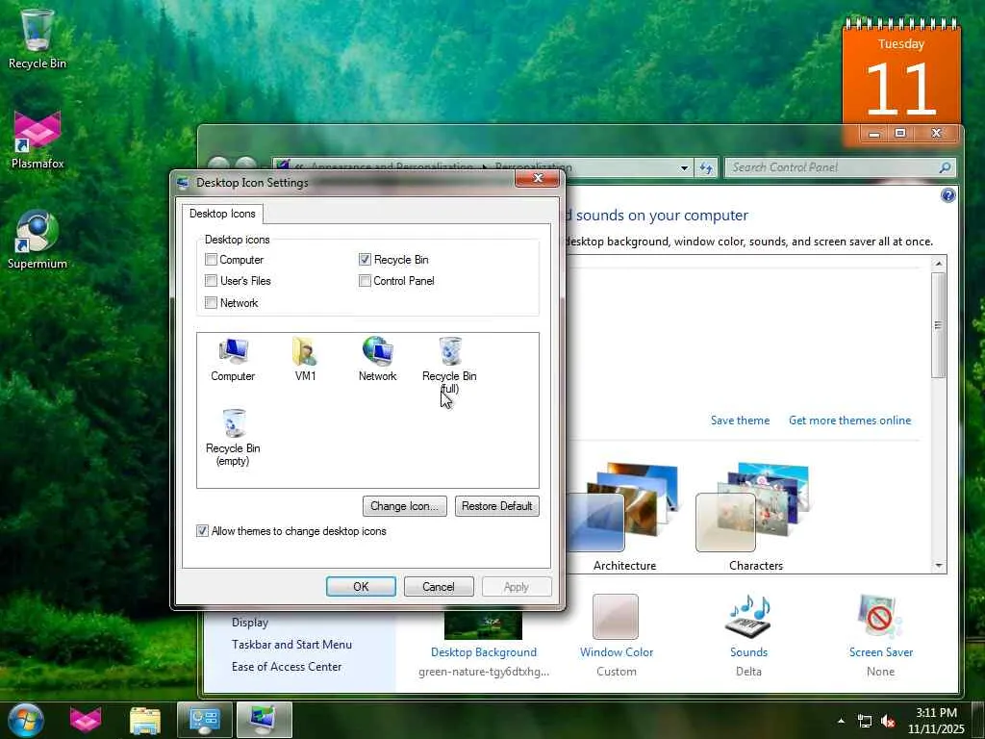Select the Desktop Icons tab
The image size is (985, 739).
click(x=222, y=214)
